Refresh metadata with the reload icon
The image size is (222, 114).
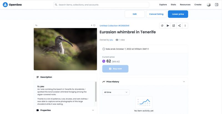point(162,26)
